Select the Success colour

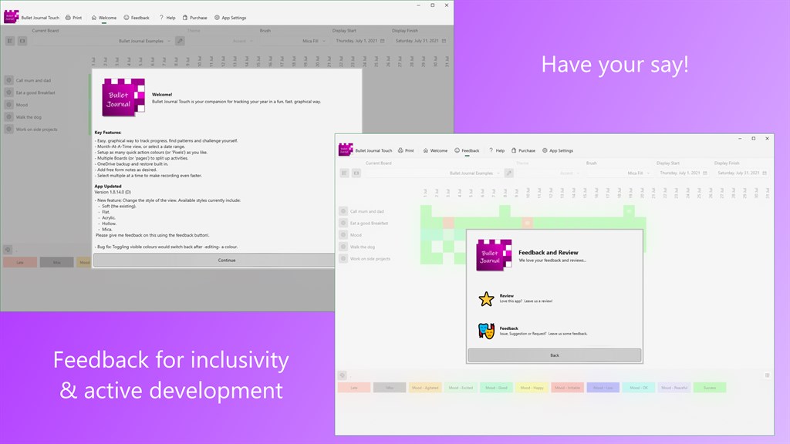pyautogui.click(x=710, y=388)
